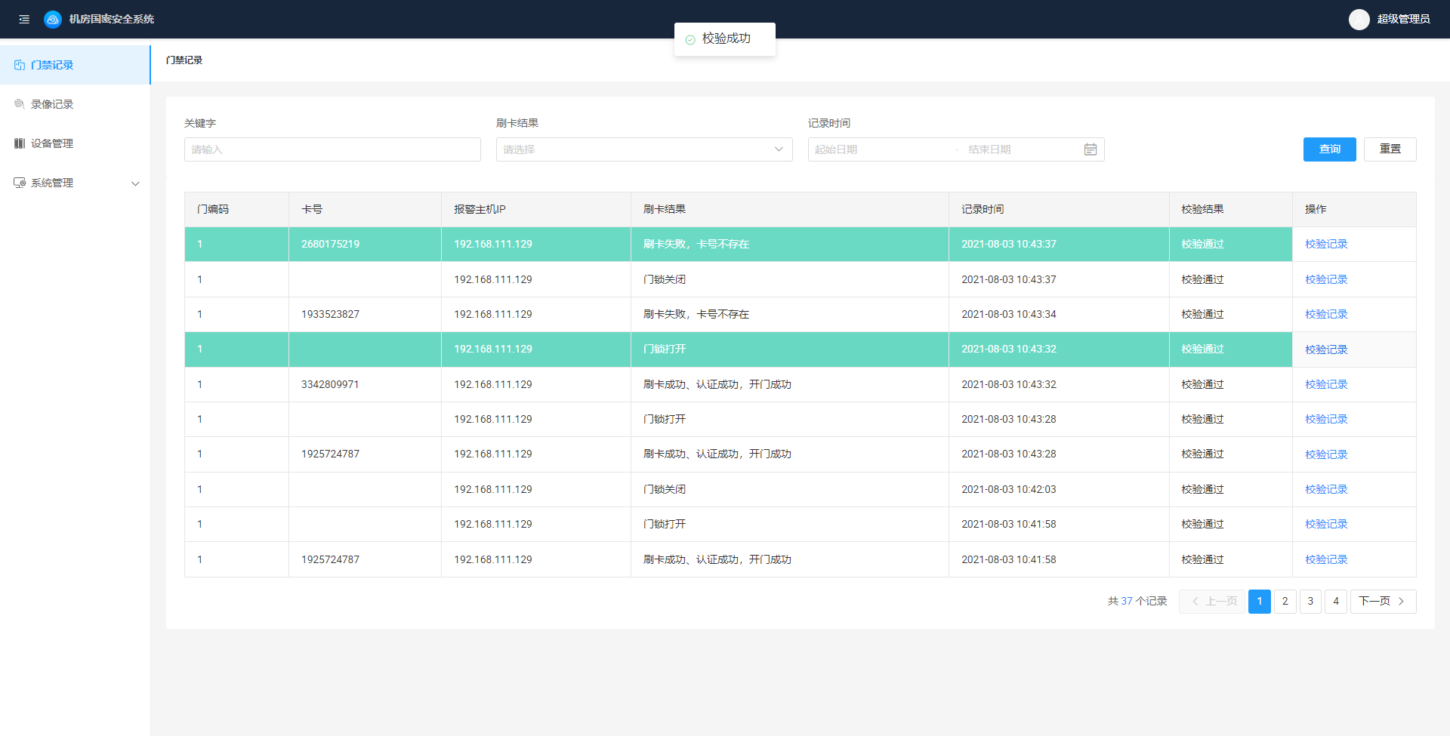Click the video records sidebar icon
The height and width of the screenshot is (736, 1450).
[20, 104]
